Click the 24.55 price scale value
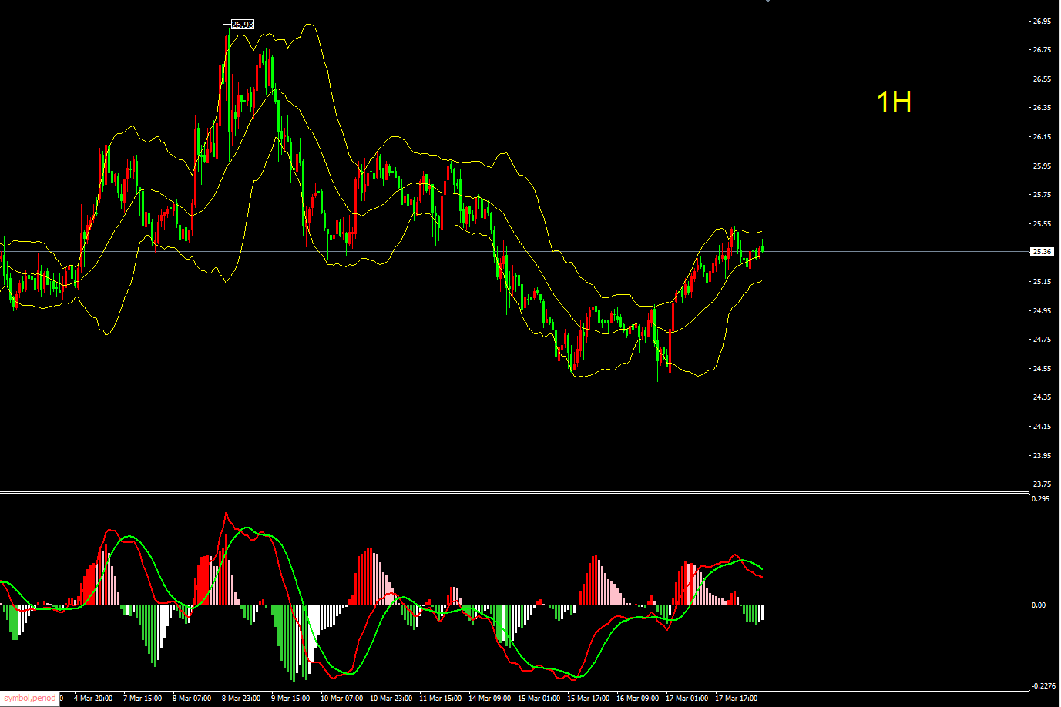 click(1042, 369)
